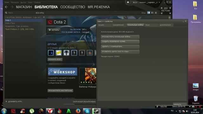Click the magnifier icon in library search
Image resolution: width=203 pixels, height=114 pixels.
click(6, 13)
